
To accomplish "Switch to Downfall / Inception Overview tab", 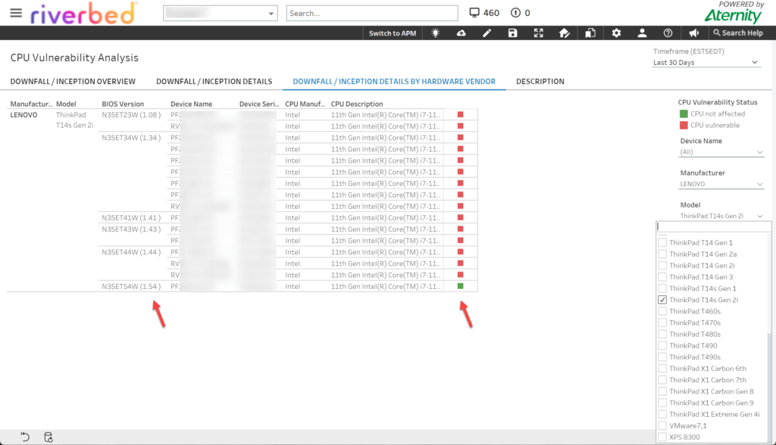I will coord(73,82).
